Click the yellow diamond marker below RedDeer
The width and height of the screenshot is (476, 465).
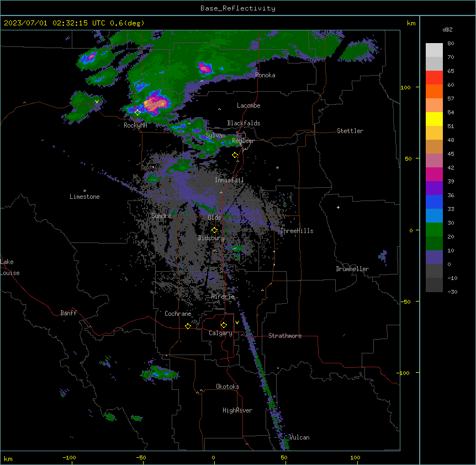point(235,155)
